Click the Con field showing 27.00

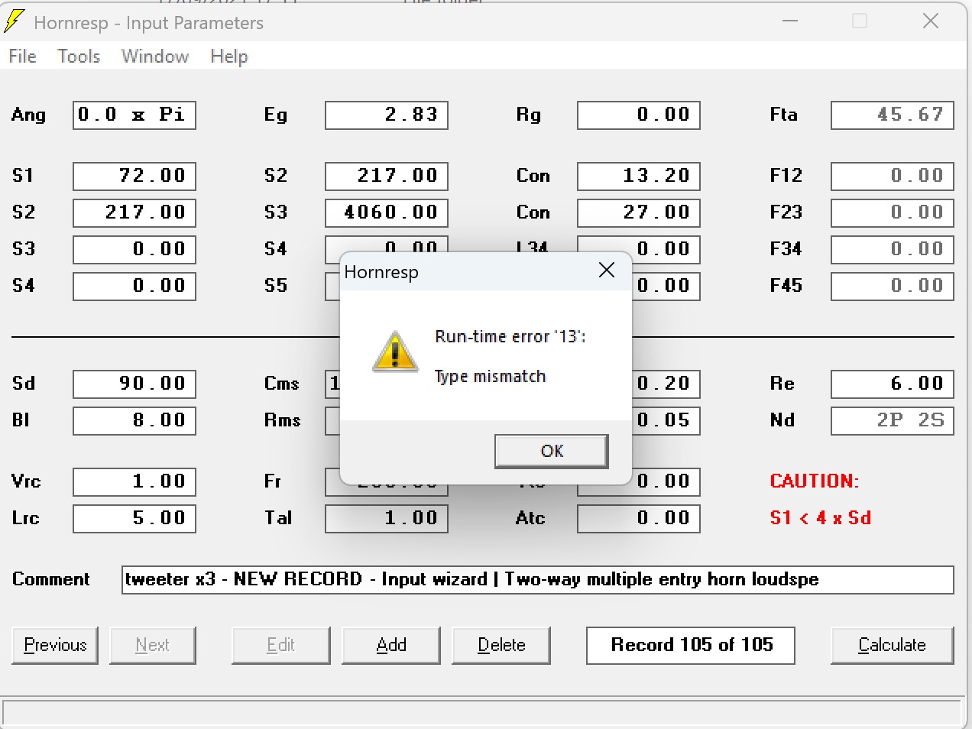(639, 212)
